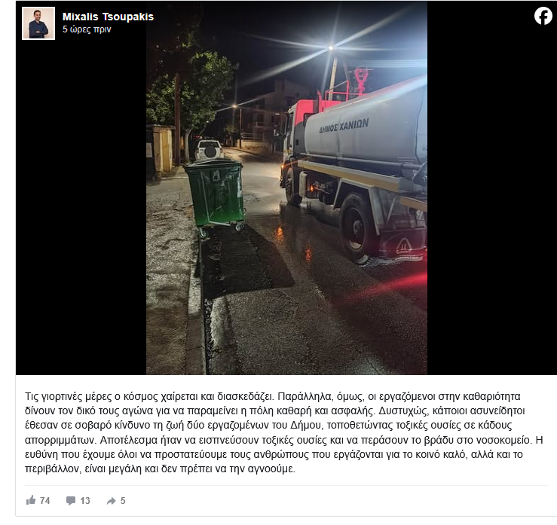Click the bright street lamp in photo
Screen dimensions: 557x525
[331, 47]
